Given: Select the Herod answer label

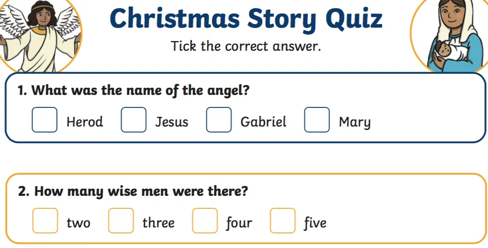Looking at the screenshot, I should pyautogui.click(x=84, y=122).
